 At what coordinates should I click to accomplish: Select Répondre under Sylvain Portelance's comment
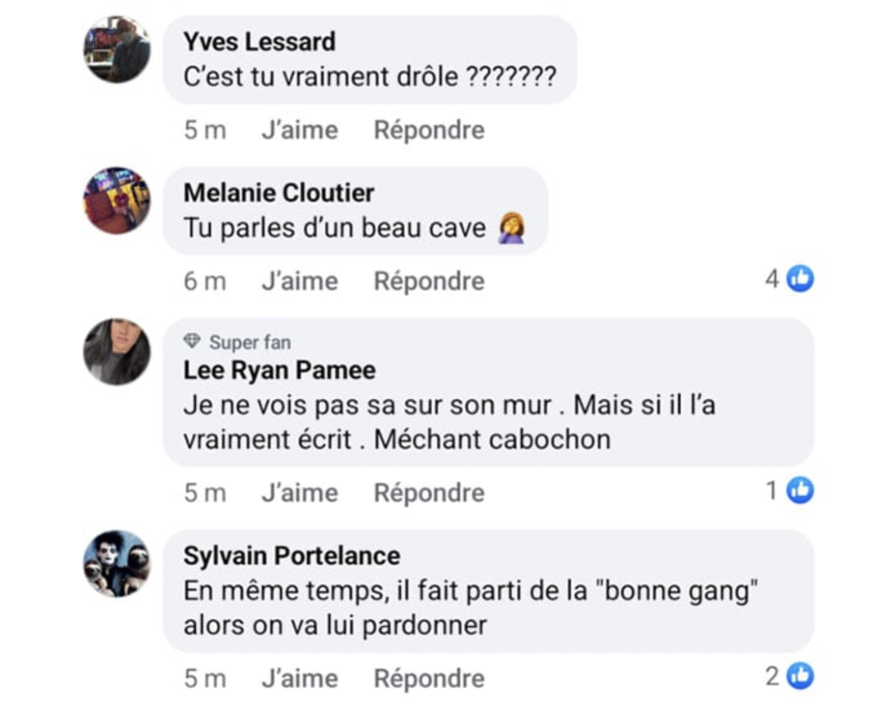tap(429, 678)
